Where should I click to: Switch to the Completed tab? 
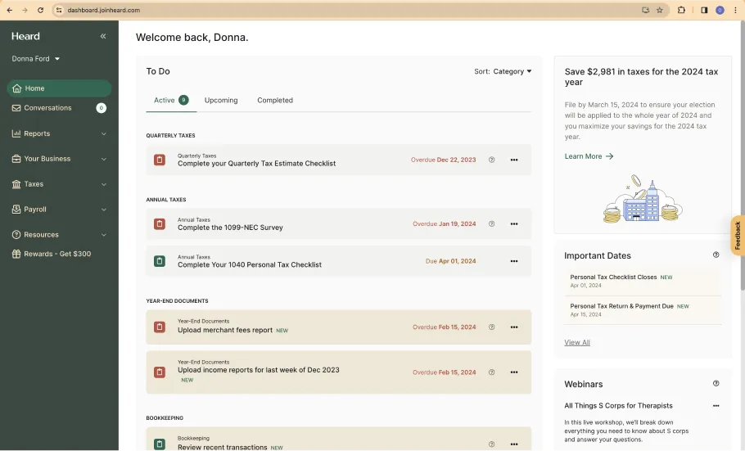point(275,101)
